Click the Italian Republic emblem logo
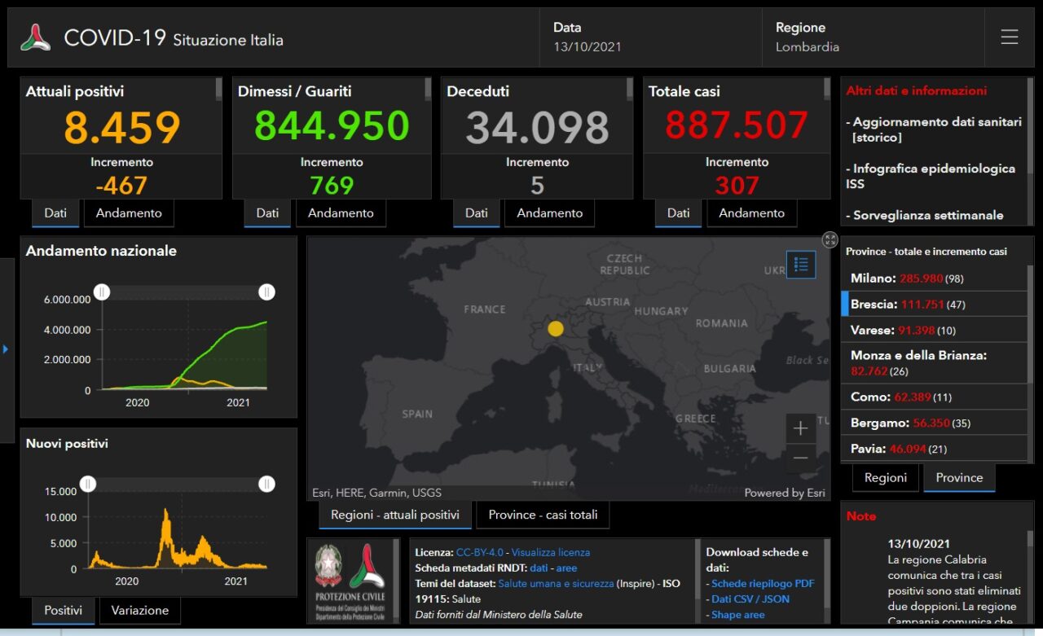1043x636 pixels. point(329,566)
